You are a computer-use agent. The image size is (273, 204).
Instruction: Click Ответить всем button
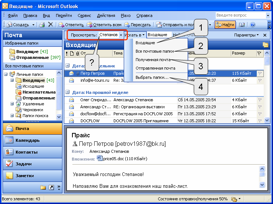104,25
